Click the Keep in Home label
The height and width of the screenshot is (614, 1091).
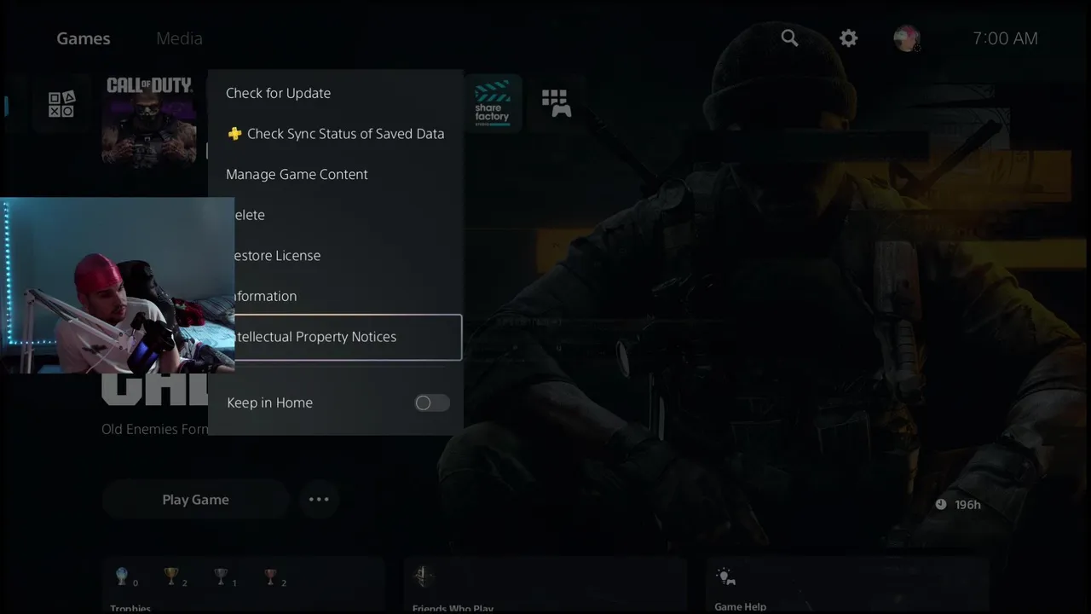269,403
